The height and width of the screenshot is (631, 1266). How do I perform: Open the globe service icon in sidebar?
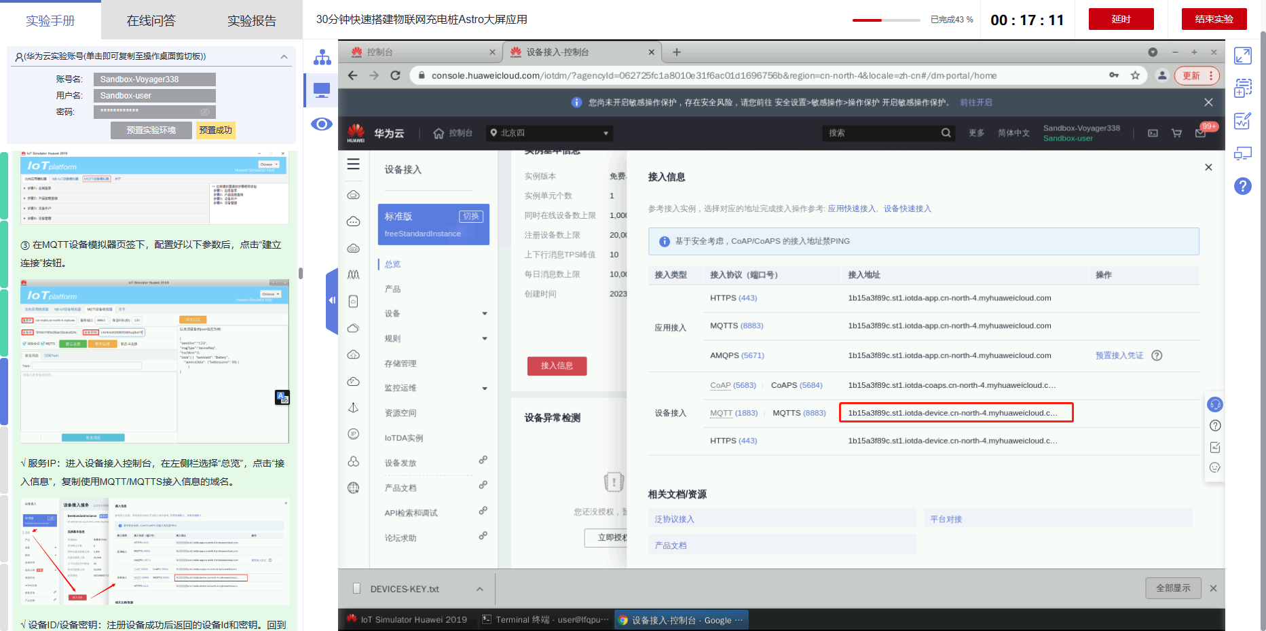pos(354,488)
